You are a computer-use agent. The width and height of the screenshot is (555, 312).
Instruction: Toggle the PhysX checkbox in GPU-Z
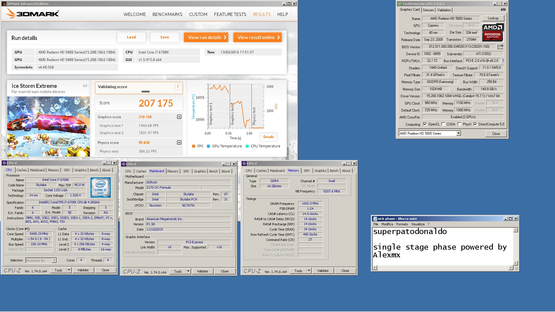[x=459, y=124]
